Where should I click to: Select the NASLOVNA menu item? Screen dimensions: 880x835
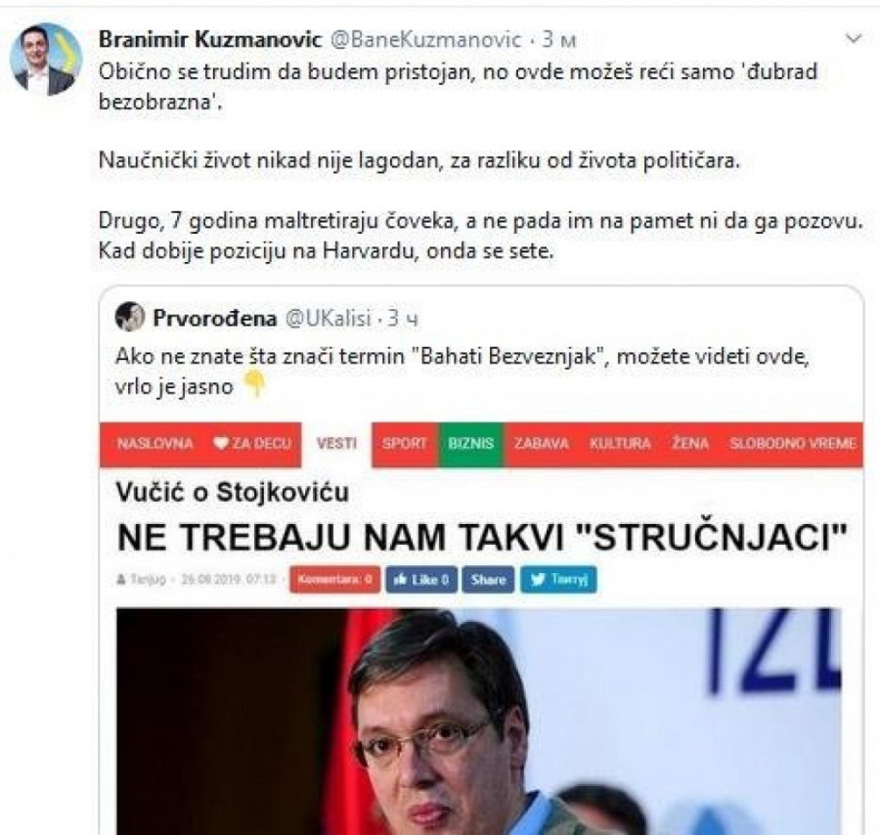click(x=154, y=444)
